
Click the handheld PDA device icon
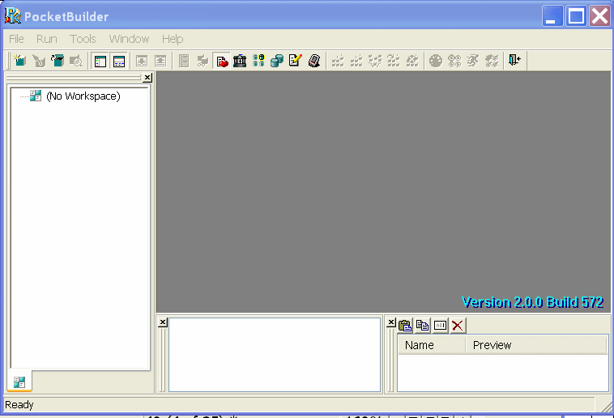click(314, 61)
